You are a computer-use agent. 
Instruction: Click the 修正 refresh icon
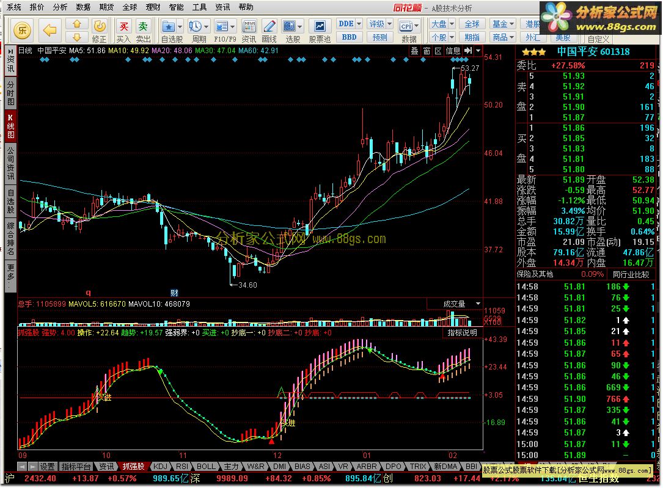[100, 26]
